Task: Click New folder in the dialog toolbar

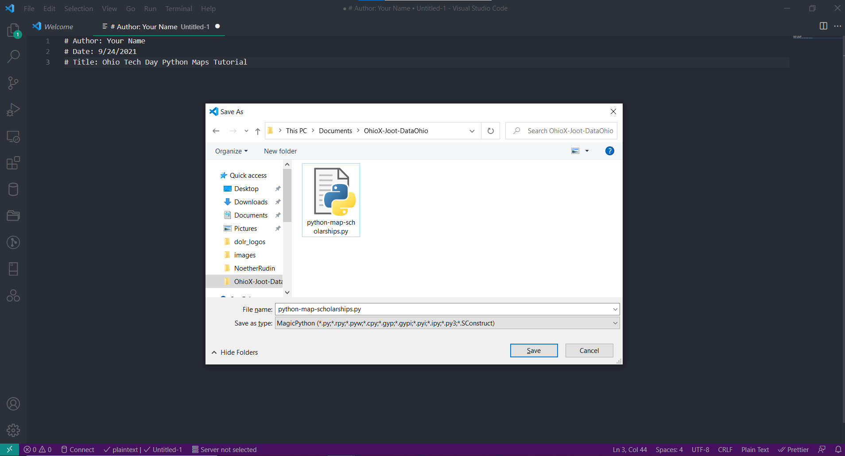Action: [280, 151]
